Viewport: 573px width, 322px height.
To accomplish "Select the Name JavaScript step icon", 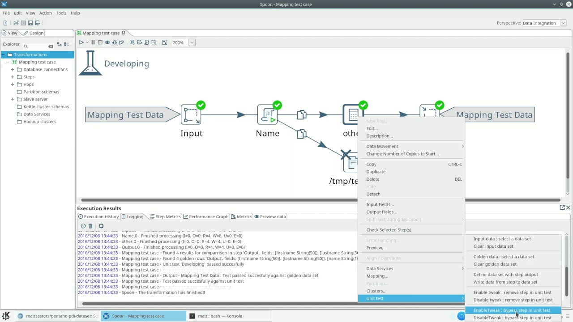I will click(268, 114).
